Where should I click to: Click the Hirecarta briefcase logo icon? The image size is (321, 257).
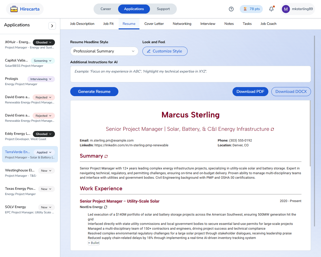coord(14,9)
